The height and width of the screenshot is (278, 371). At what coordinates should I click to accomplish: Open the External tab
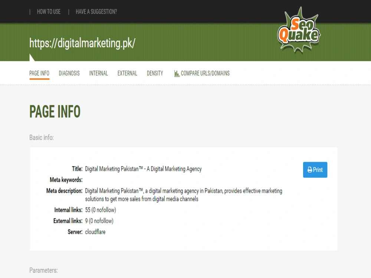(x=127, y=73)
